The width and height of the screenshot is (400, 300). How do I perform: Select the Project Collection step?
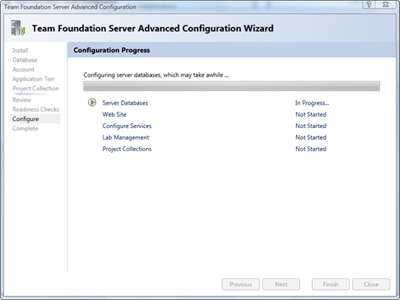pyautogui.click(x=36, y=88)
